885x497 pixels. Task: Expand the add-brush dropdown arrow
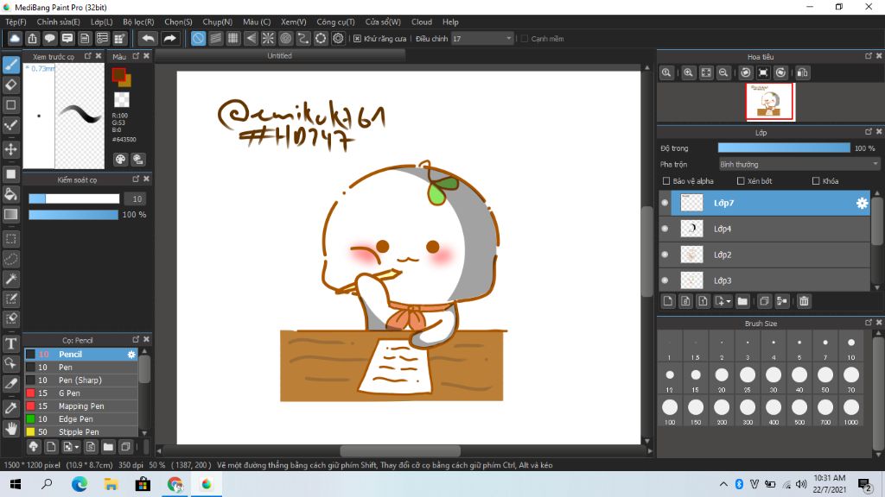(77, 448)
